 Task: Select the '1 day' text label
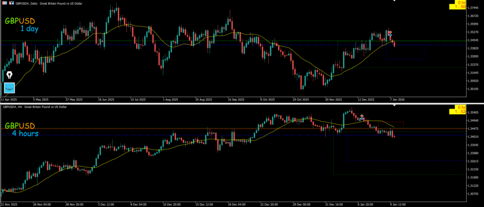[29, 29]
